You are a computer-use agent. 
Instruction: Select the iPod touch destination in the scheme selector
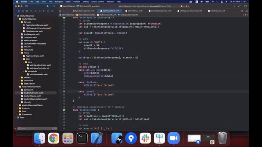(x=89, y=6)
